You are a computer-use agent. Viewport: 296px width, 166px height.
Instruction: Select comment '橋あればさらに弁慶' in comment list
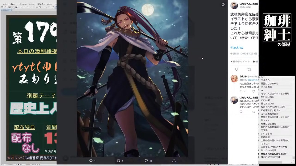pyautogui.click(x=270, y=157)
